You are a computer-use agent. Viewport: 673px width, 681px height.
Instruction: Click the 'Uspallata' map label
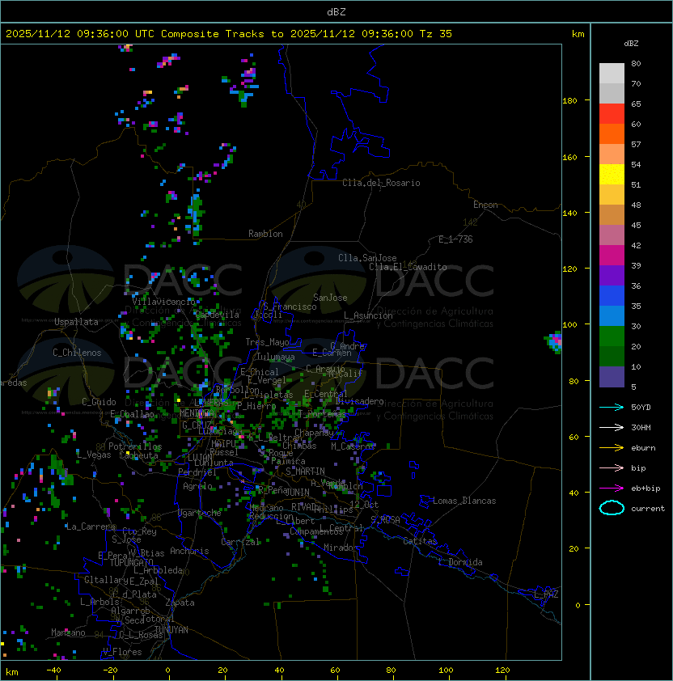pos(76,322)
